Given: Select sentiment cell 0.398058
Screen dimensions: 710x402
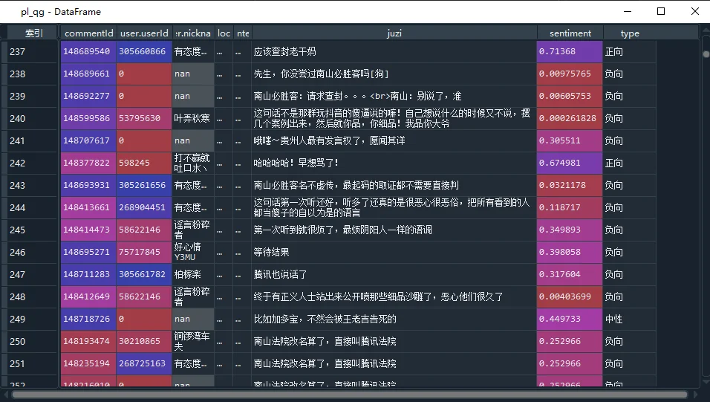Looking at the screenshot, I should [x=570, y=252].
